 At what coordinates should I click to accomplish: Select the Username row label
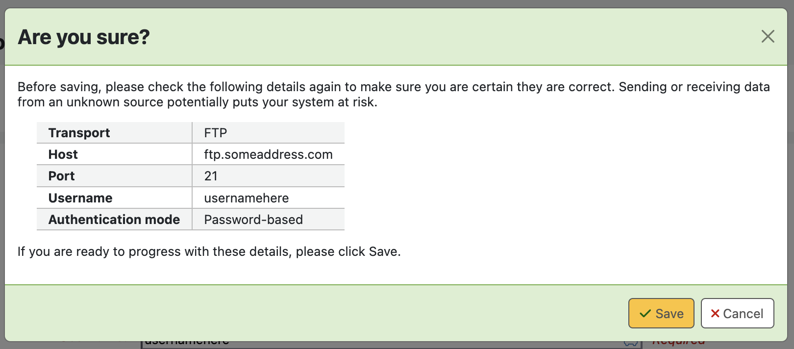coord(80,198)
